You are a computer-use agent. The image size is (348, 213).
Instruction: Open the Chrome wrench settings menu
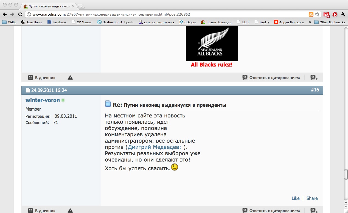343,14
